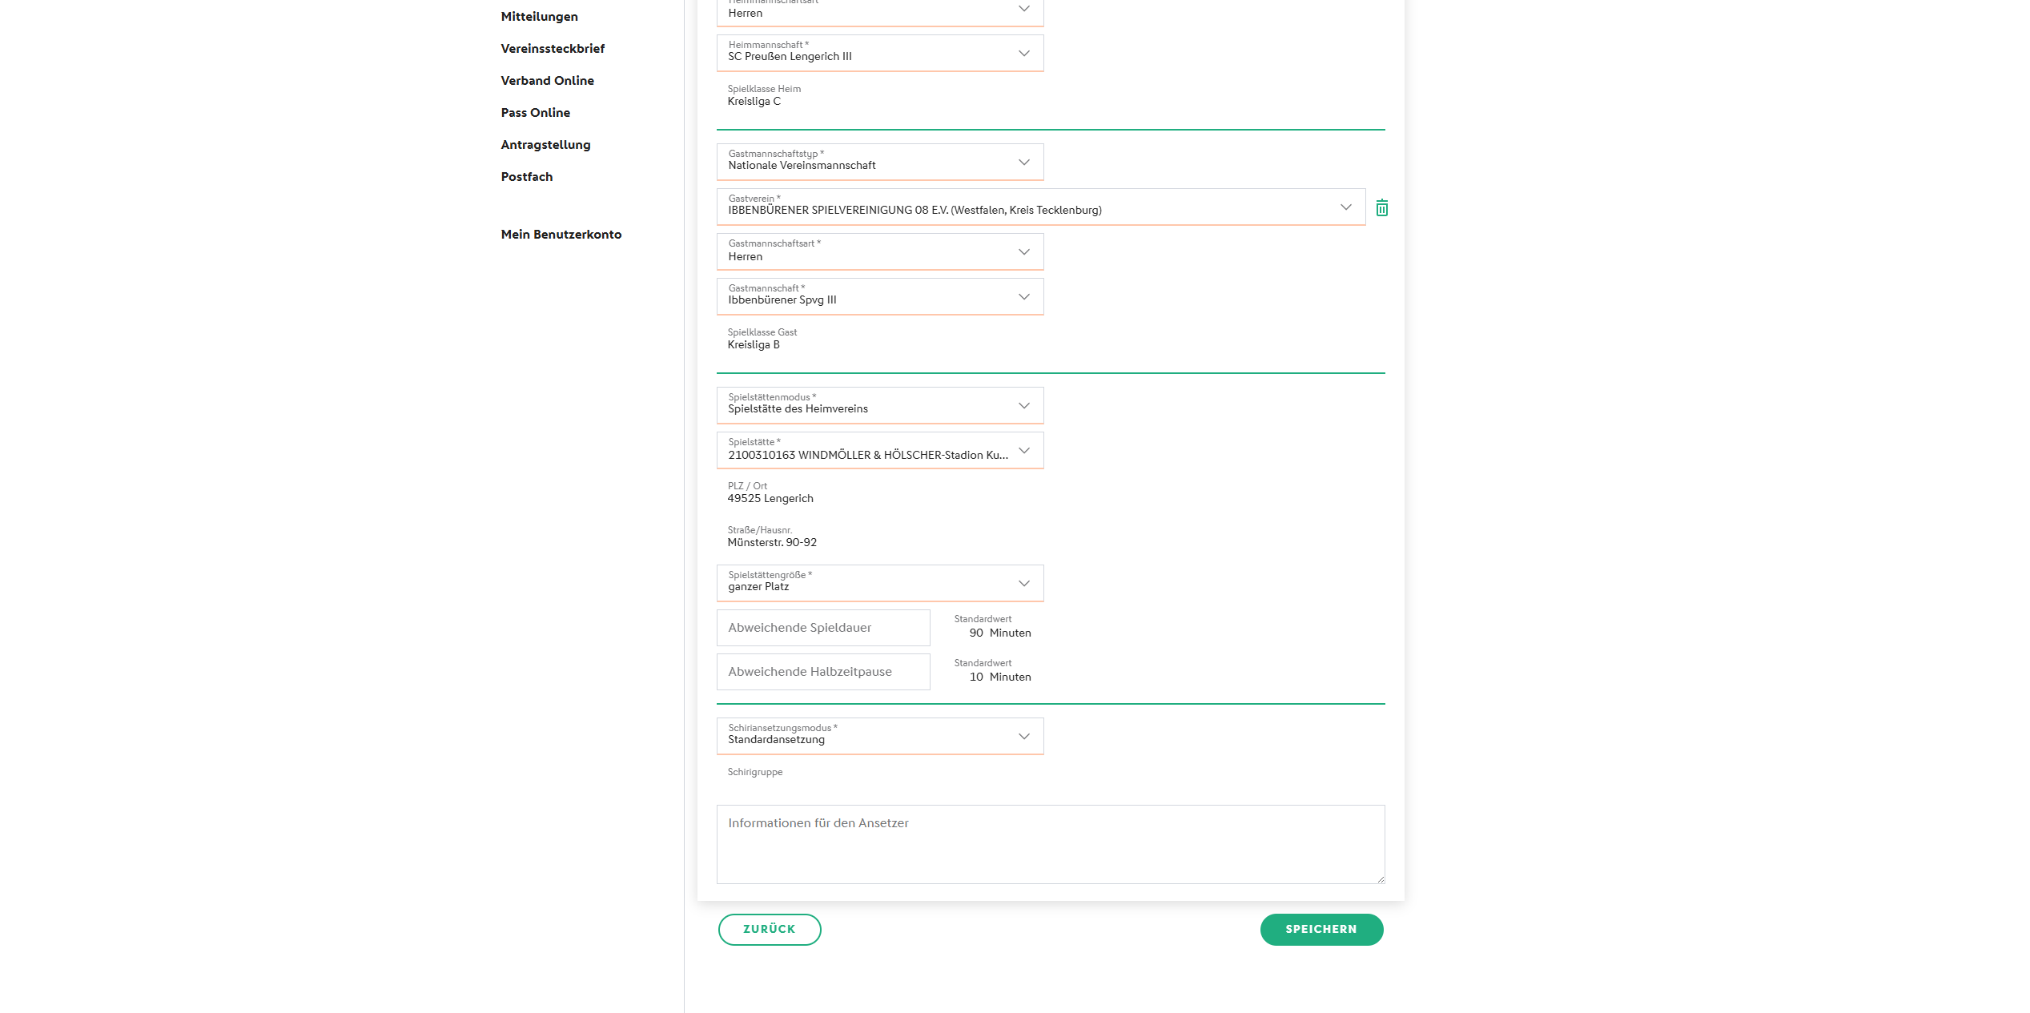The image size is (2030, 1013).
Task: Open Mein Benutzerkonto
Action: tap(561, 235)
